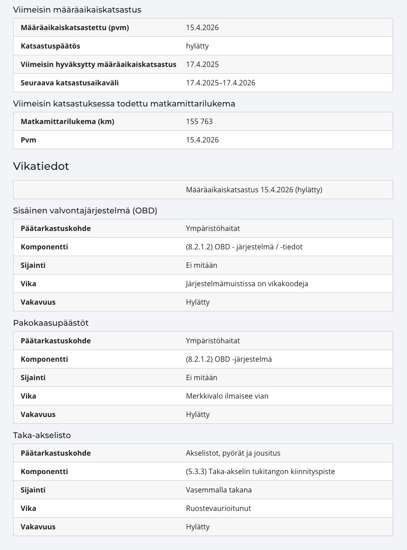Select the Merkkivalo ilmaisee vian fault text
This screenshot has width=407, height=550.
click(227, 396)
